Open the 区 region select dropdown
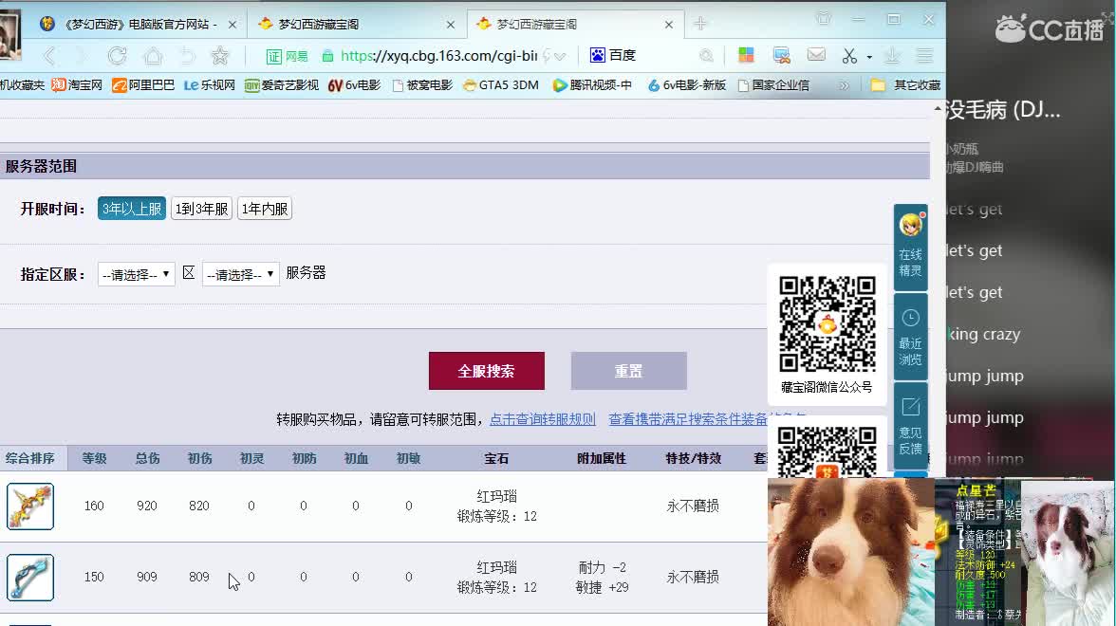Screen dimensions: 1116x626 [x=137, y=274]
